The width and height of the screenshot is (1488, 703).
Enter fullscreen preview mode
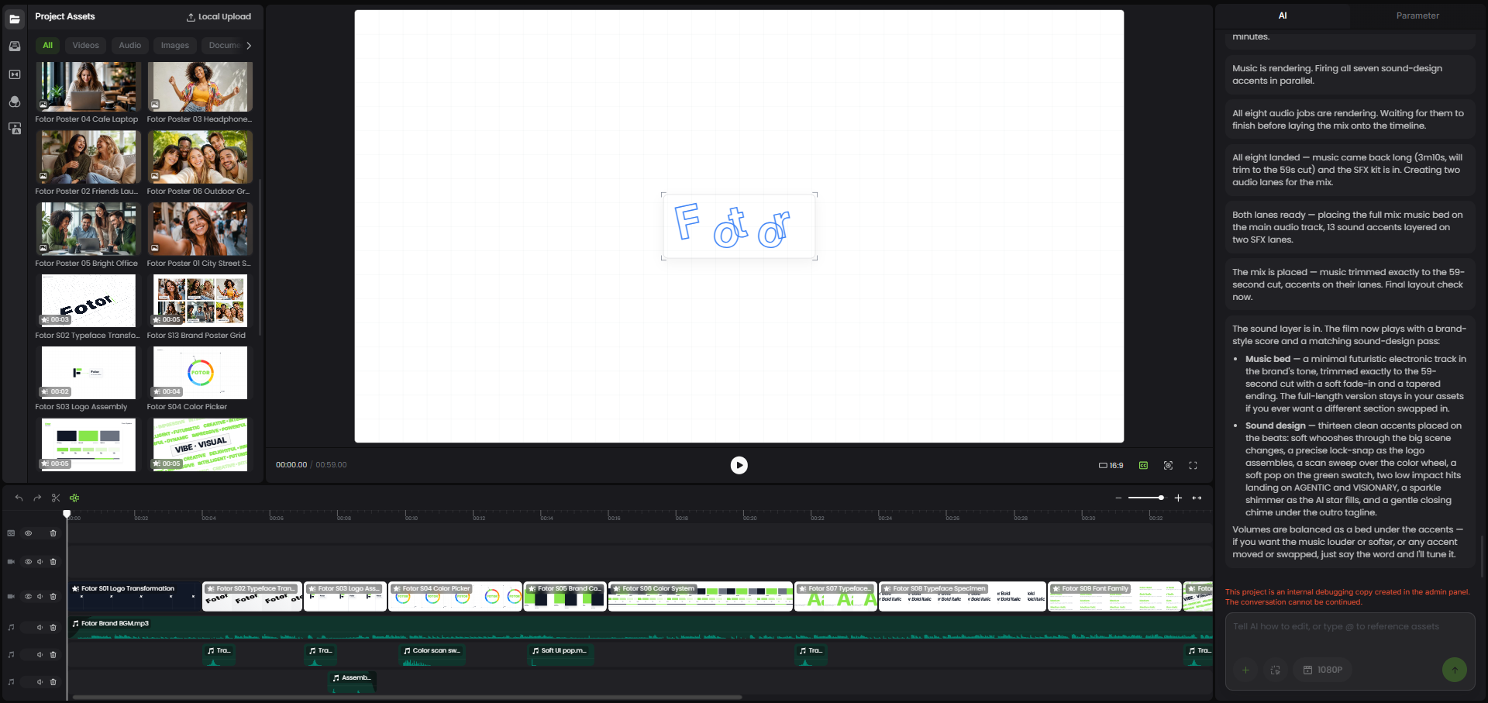(x=1193, y=465)
